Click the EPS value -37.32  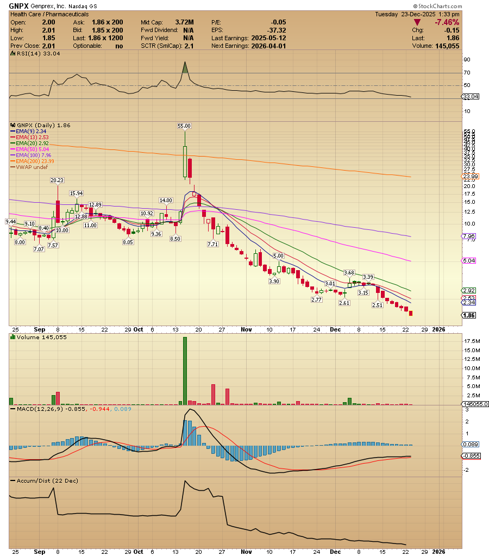277,30
